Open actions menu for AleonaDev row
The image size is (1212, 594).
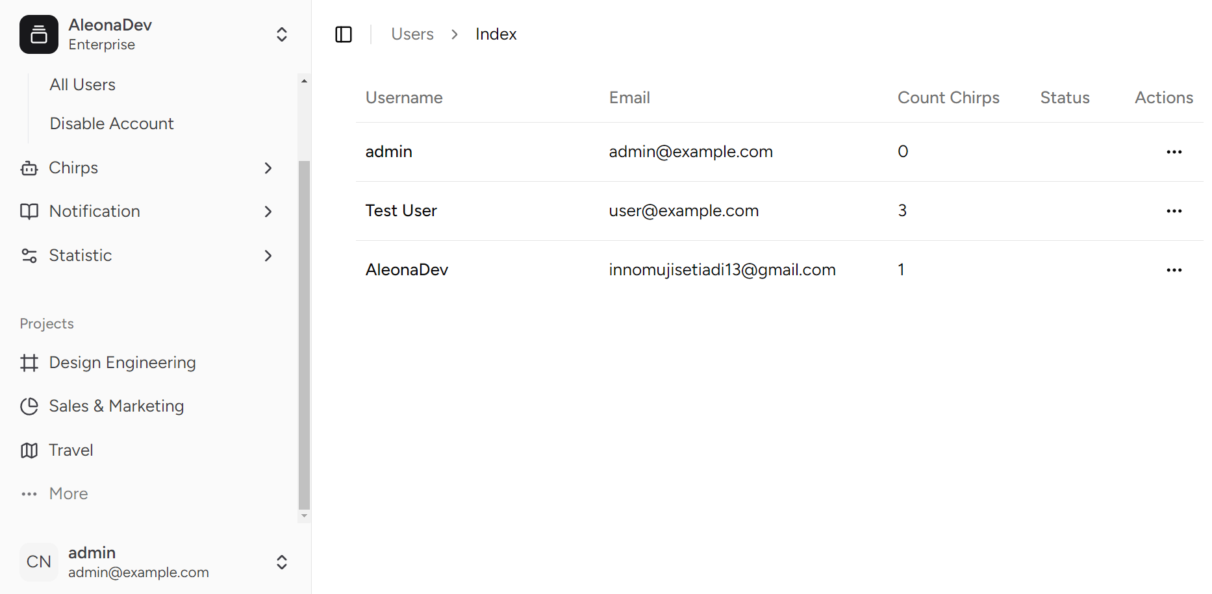pos(1174,270)
